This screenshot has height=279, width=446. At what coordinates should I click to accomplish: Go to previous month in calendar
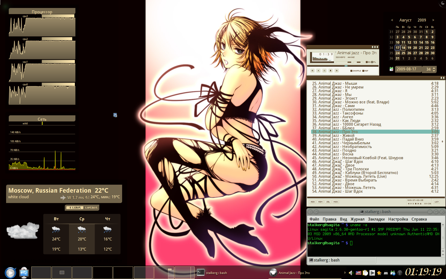tap(392, 20)
